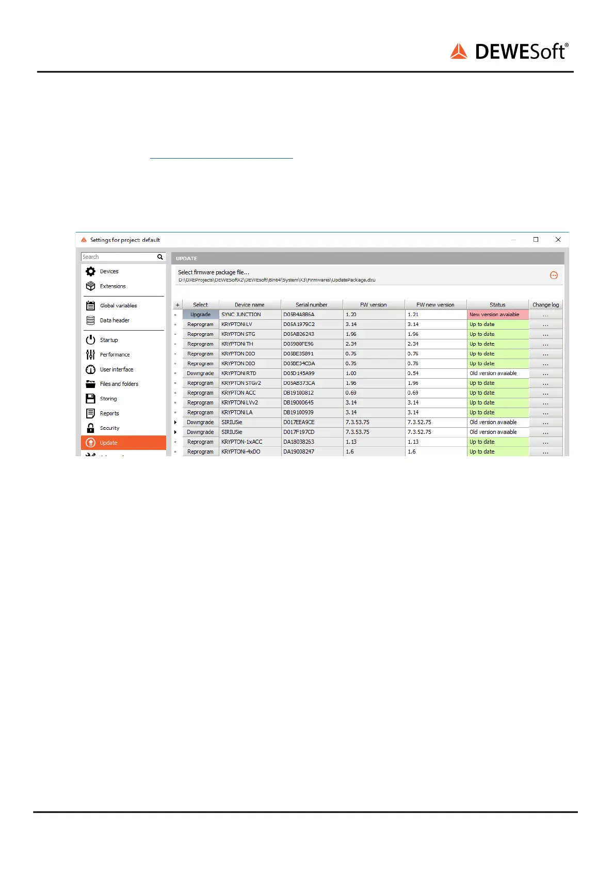Image resolution: width=614 pixels, height=871 pixels.
Task: Click Upgrade for SYNC JUNCTION
Action: [201, 315]
